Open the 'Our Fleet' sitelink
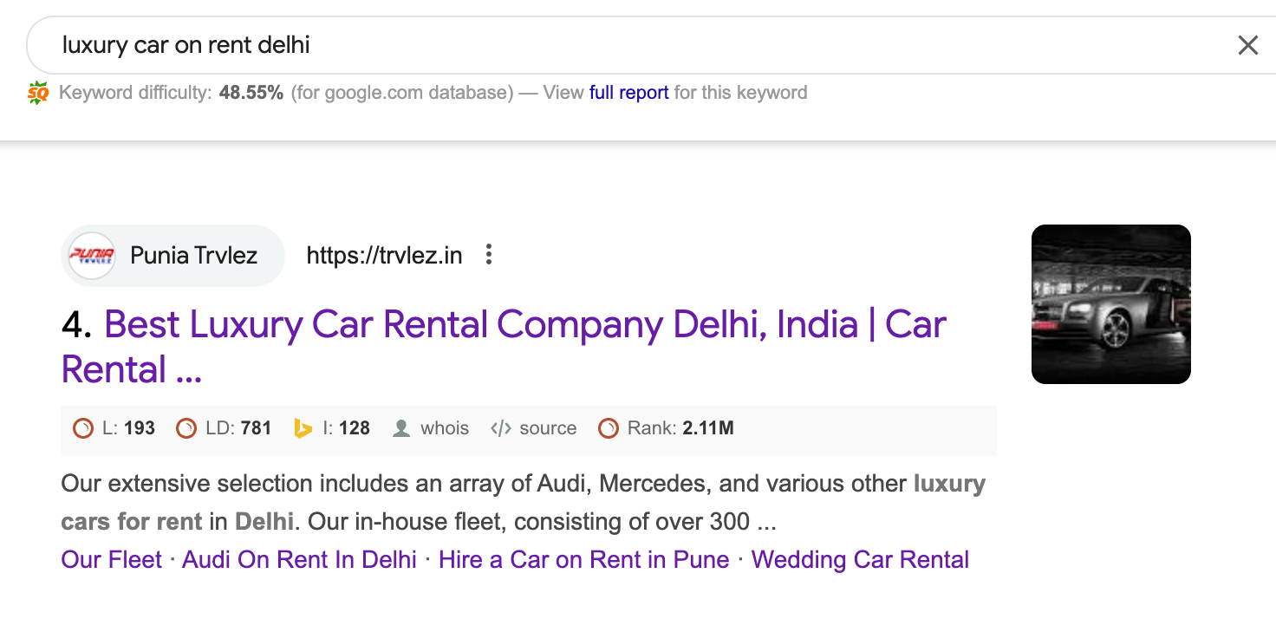Viewport: 1276px width, 619px height. point(112,560)
